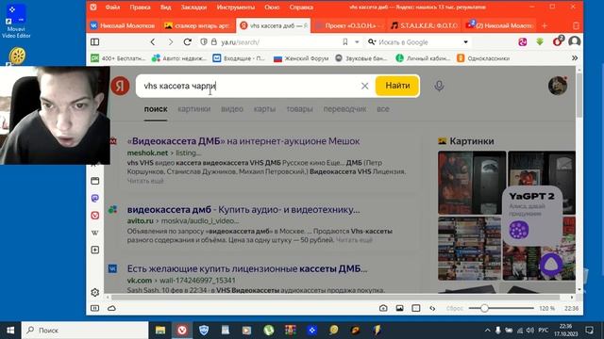Bookmark the current page
Viewport: 604px width, 339px height.
point(345,41)
